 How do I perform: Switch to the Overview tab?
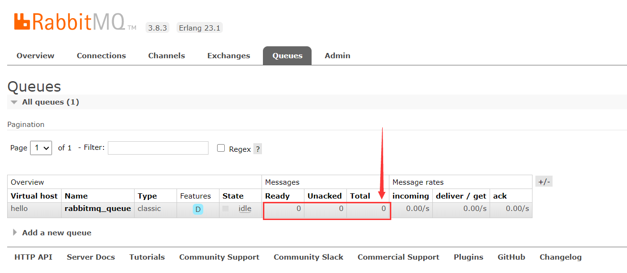tap(35, 56)
